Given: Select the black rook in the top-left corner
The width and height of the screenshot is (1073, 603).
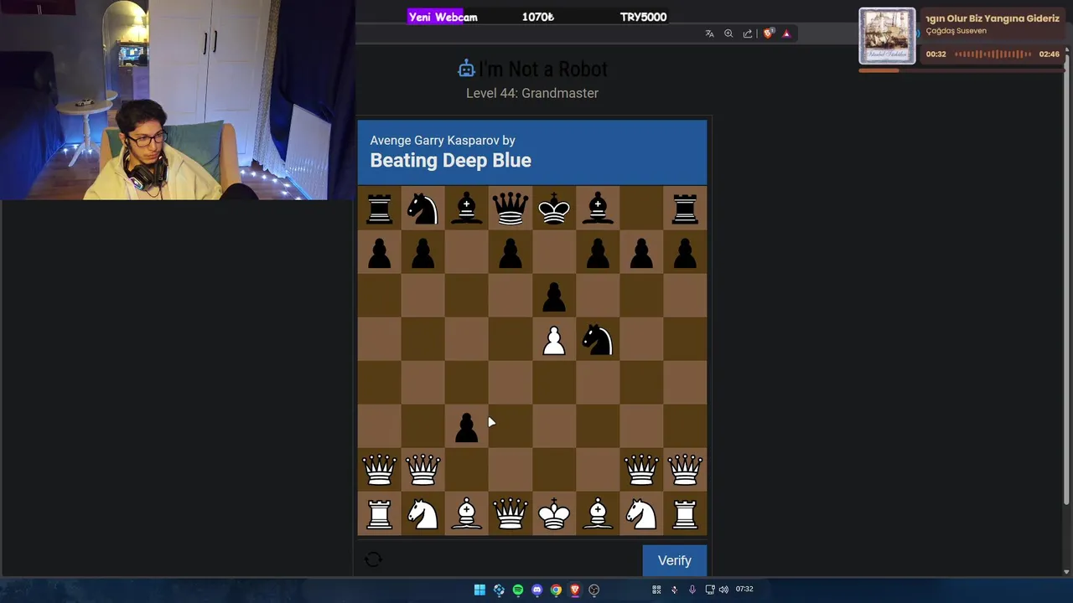Looking at the screenshot, I should point(380,208).
